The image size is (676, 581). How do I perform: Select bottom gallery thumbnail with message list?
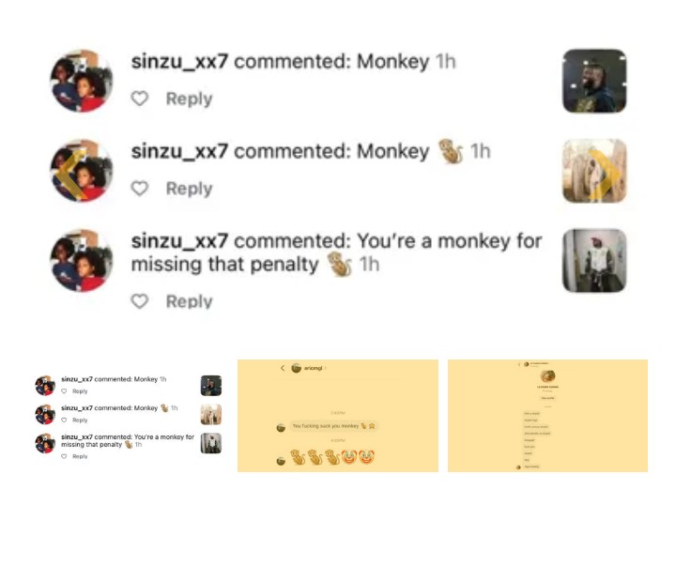[x=547, y=416]
